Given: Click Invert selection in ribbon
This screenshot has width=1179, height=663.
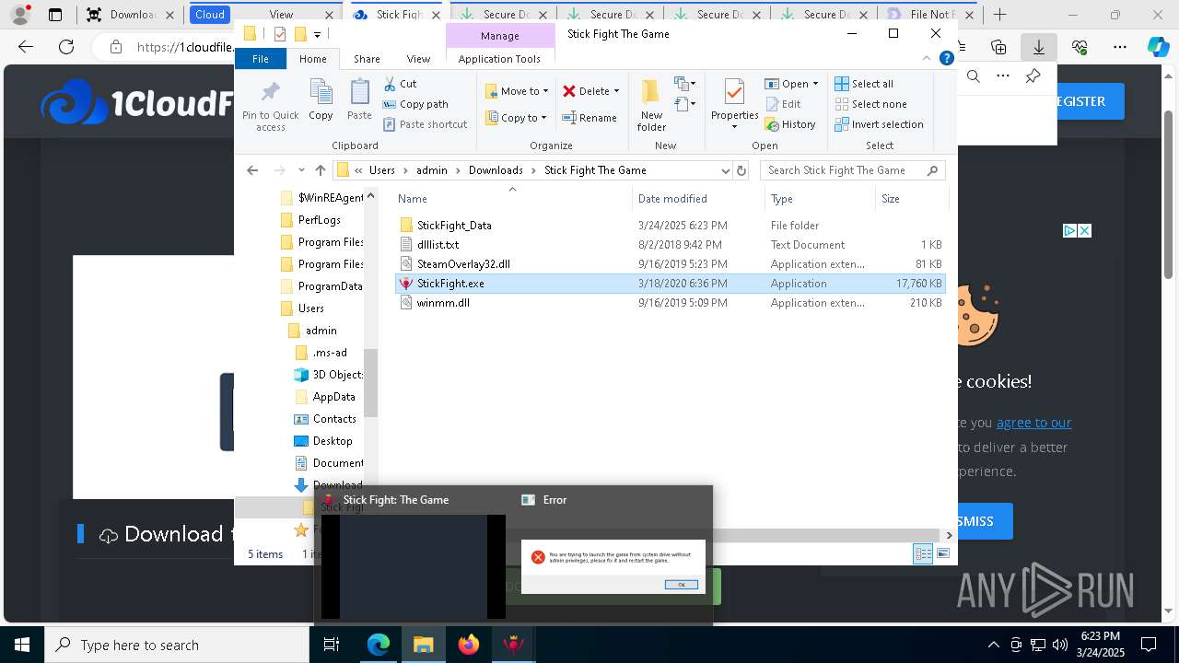Looking at the screenshot, I should pos(879,124).
